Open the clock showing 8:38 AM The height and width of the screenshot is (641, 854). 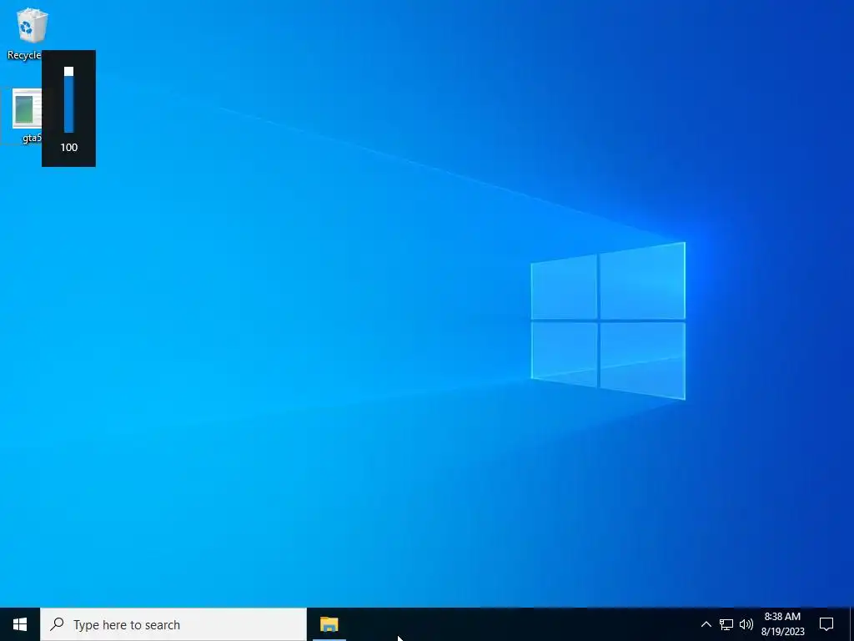782,624
